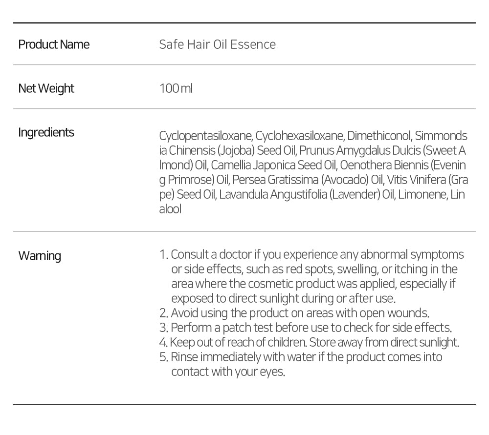Click the direct sunlight during use line
The image size is (489, 435).
pos(283,298)
